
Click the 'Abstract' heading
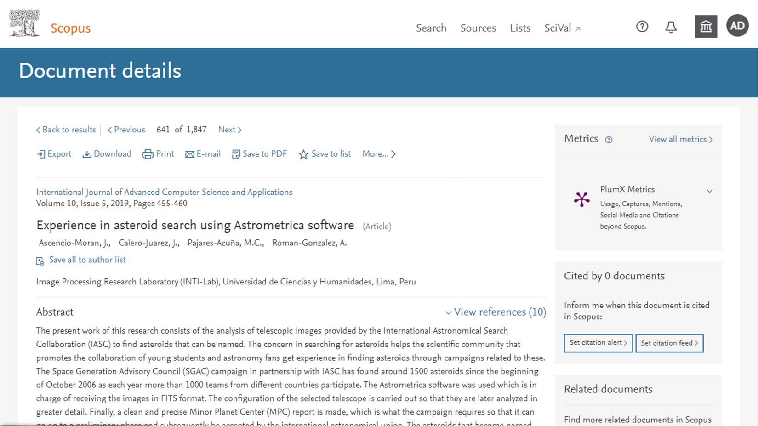pyautogui.click(x=55, y=312)
